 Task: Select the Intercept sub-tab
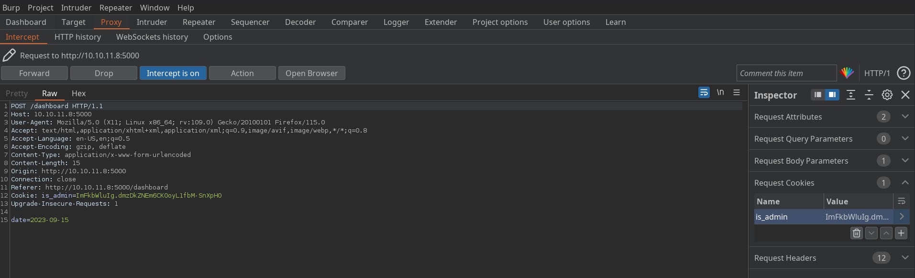22,37
